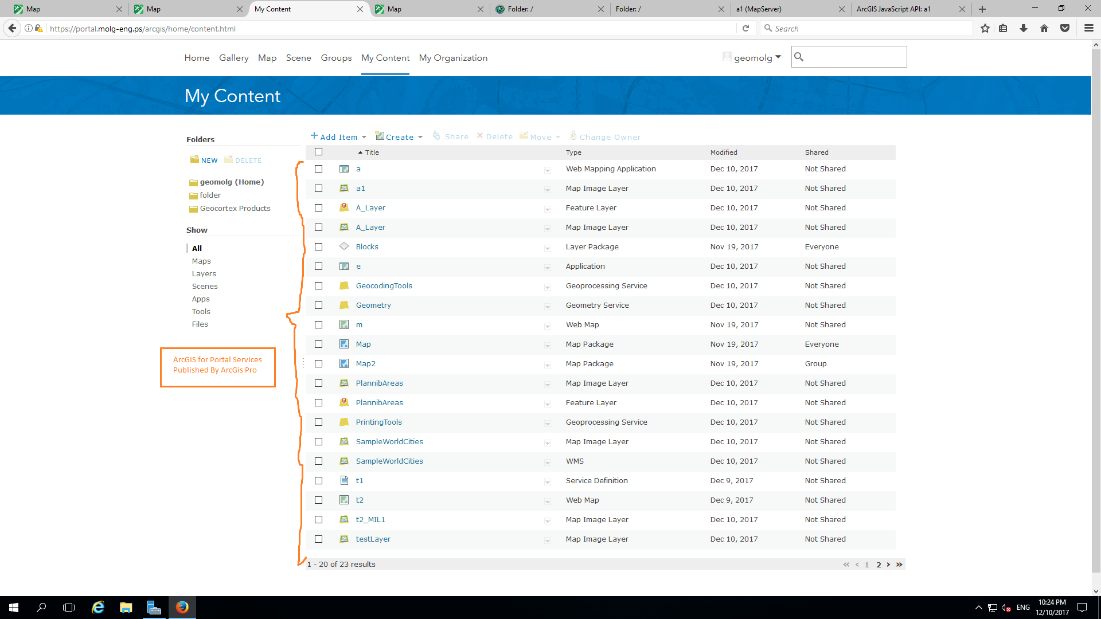Click the application icon for item e
The height and width of the screenshot is (619, 1101).
pos(344,267)
